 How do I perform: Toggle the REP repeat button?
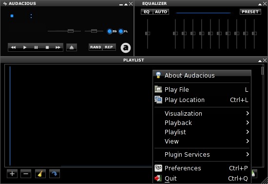click(x=109, y=47)
